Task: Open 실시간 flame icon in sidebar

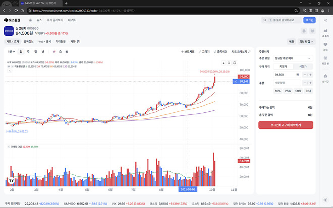Action: (325, 78)
